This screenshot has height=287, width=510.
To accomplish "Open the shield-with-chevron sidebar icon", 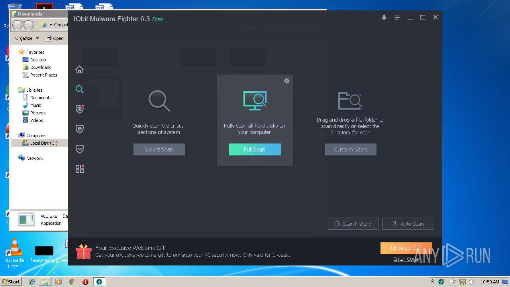I will tap(80, 149).
